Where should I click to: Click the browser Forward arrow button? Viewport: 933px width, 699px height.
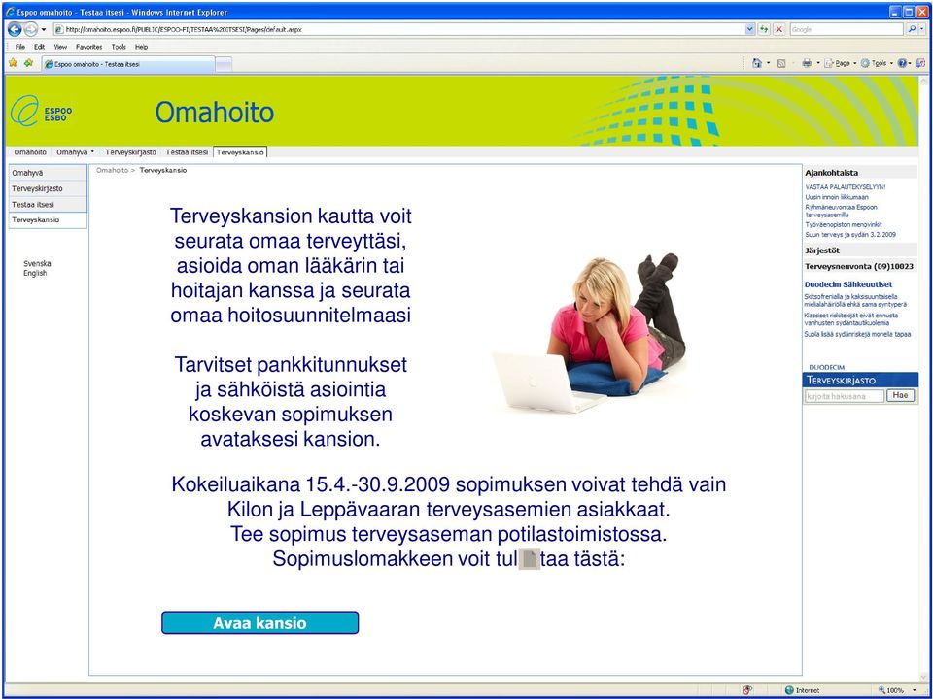pyautogui.click(x=30, y=29)
